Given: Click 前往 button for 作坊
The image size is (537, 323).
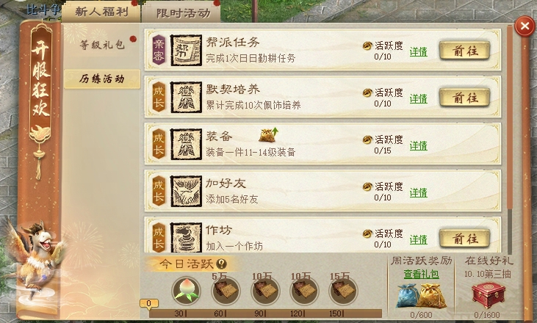Looking at the screenshot, I should pos(465,239).
